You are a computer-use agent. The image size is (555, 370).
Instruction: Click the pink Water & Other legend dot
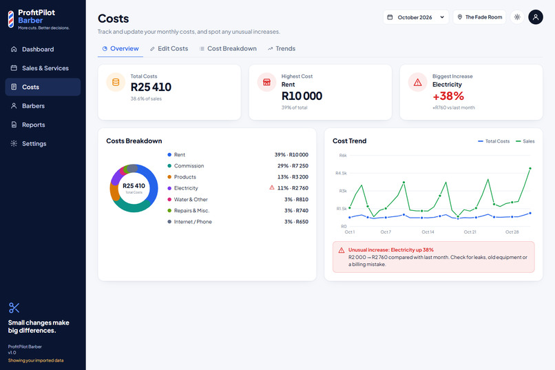(x=169, y=200)
